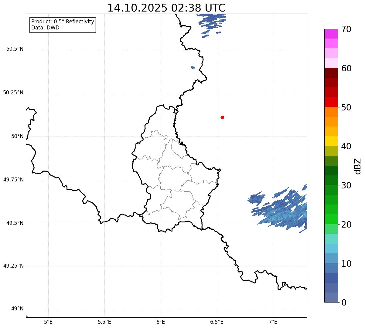Click the bright red colorbar swatch above 50
This screenshot has height=328, width=365.
pos(331,102)
